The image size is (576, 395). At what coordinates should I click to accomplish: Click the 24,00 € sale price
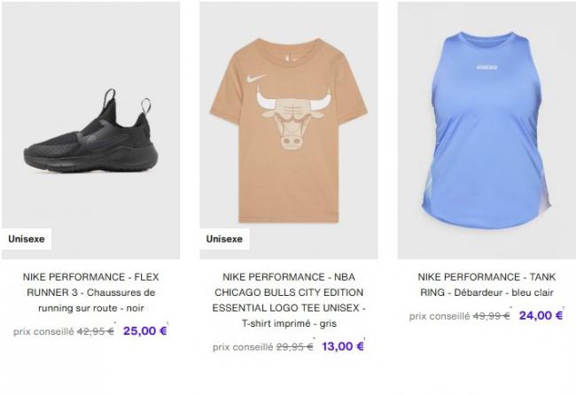541,315
